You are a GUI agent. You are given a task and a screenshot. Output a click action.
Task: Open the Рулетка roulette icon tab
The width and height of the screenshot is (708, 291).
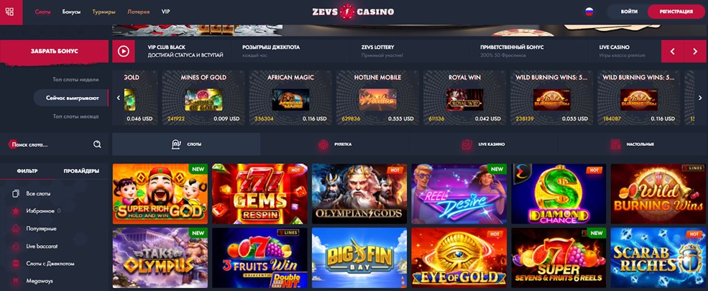[323, 144]
